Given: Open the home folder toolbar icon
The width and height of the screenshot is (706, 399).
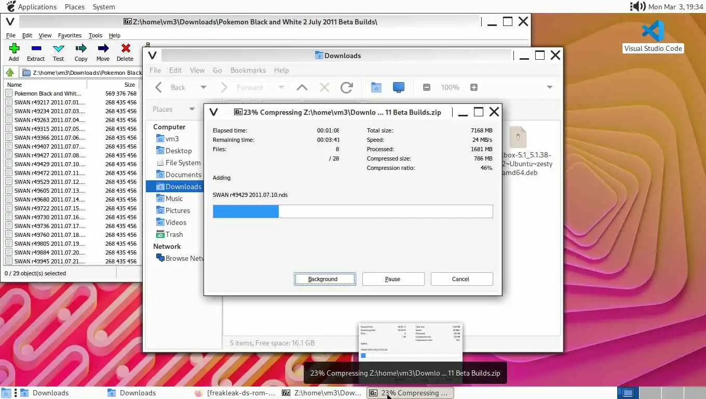Looking at the screenshot, I should [x=376, y=87].
